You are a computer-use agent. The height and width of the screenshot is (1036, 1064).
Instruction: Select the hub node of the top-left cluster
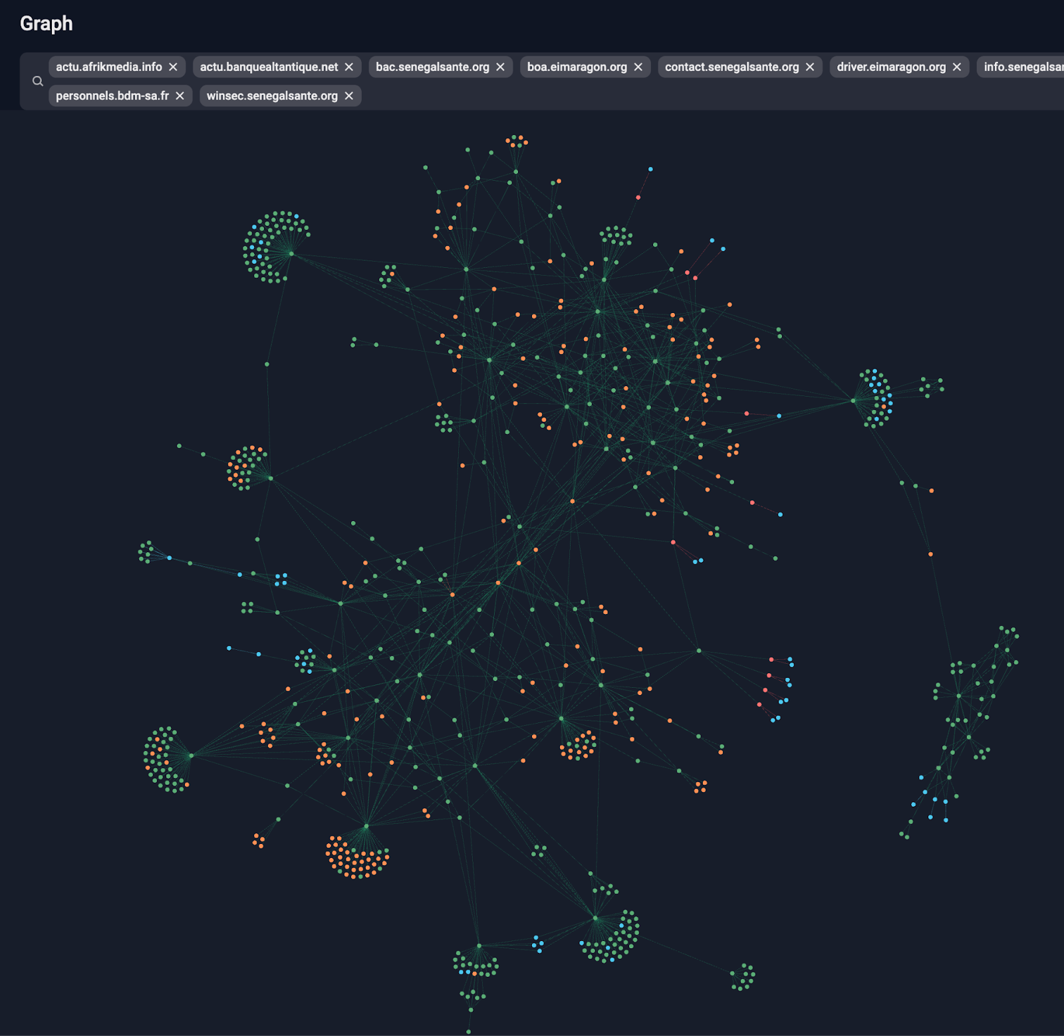[x=293, y=254]
